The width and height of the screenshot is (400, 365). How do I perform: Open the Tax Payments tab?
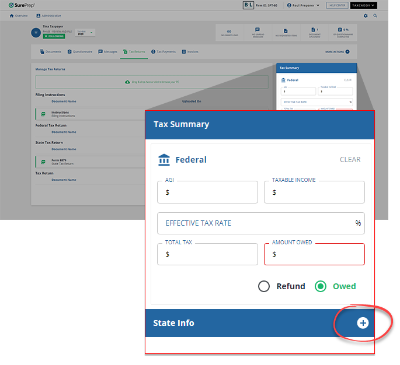tap(163, 52)
